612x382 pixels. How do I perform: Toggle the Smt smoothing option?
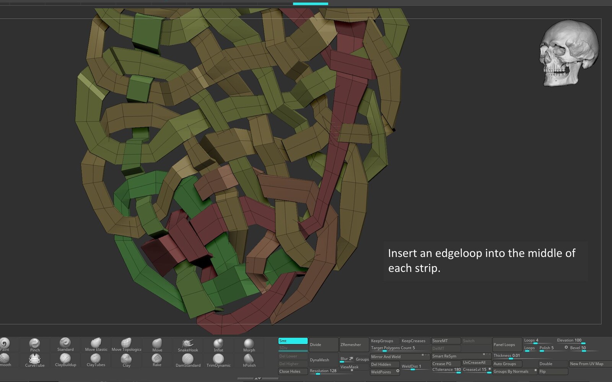[x=293, y=341]
